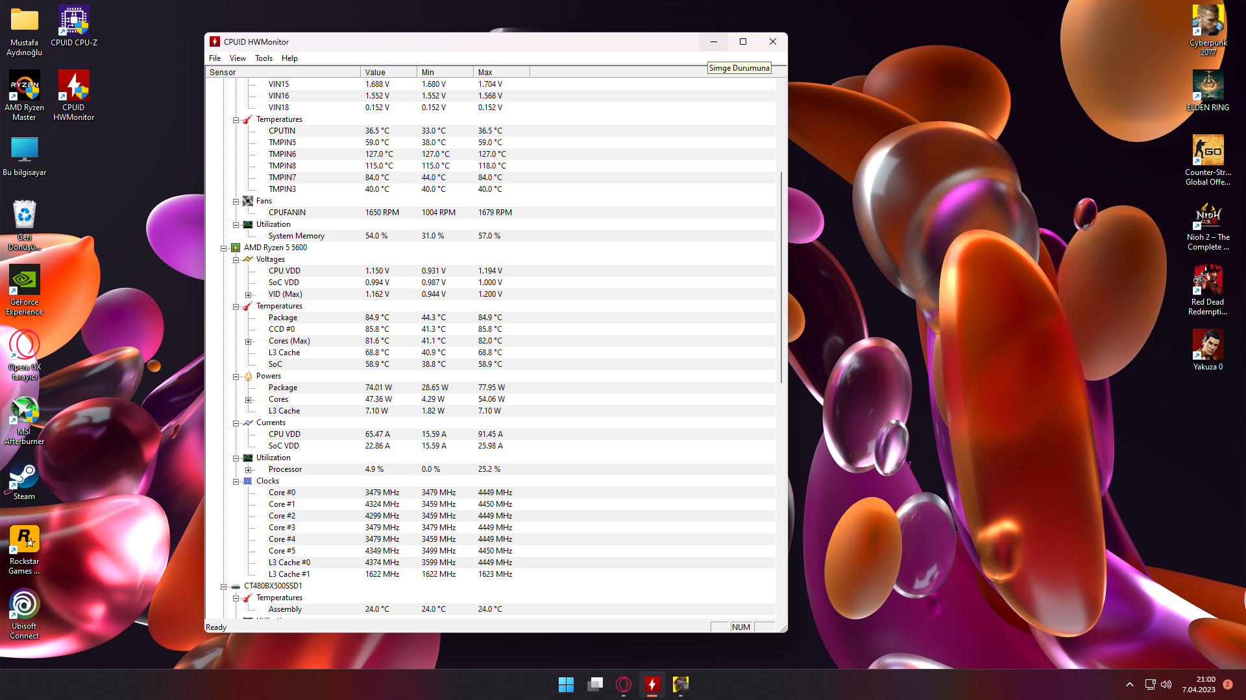Expand the Processor utilization entry
The height and width of the screenshot is (700, 1246).
pos(248,470)
